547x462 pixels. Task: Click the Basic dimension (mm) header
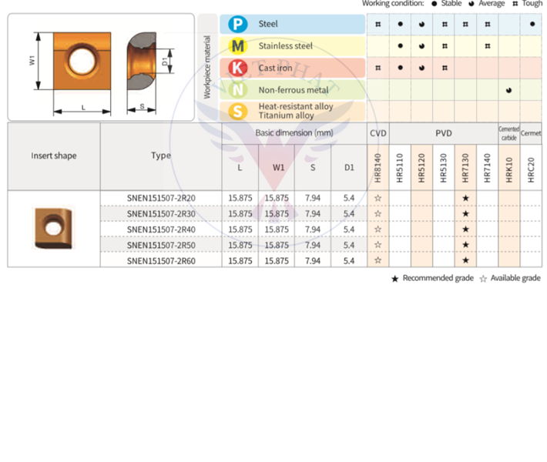pyautogui.click(x=294, y=133)
